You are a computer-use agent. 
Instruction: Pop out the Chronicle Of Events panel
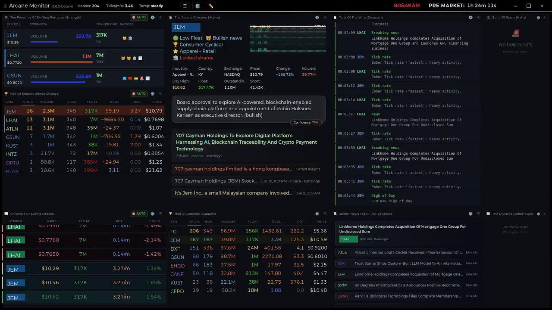pos(160,214)
